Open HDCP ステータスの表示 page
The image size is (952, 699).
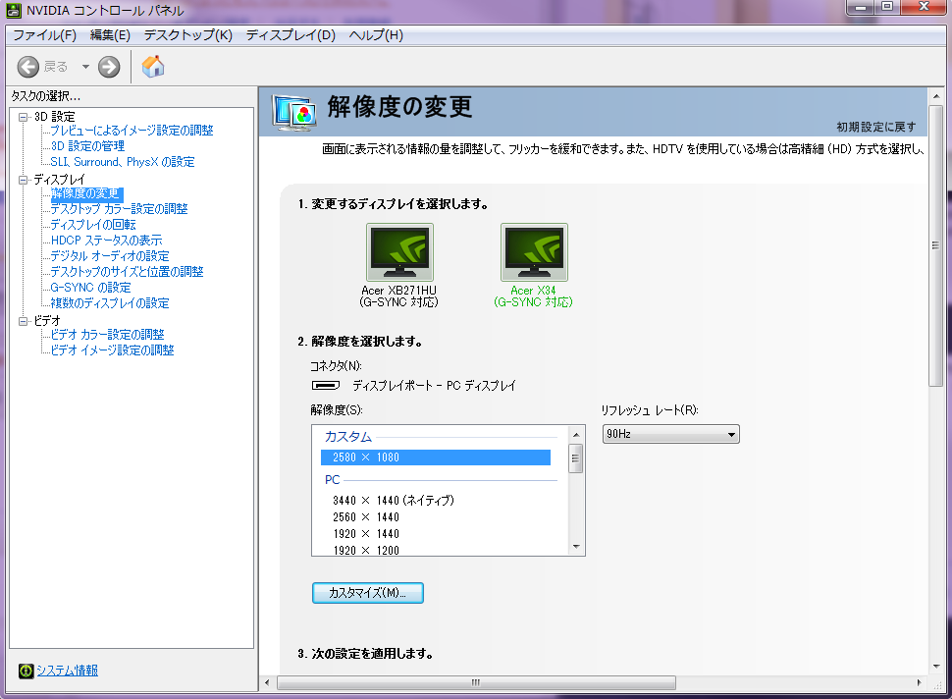click(106, 241)
